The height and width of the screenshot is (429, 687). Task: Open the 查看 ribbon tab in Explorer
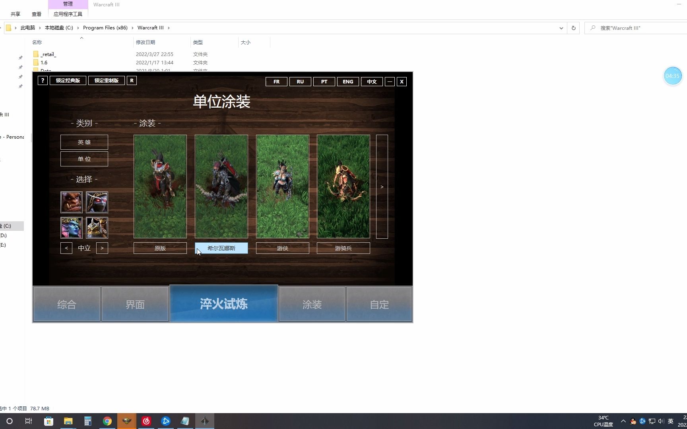[37, 14]
